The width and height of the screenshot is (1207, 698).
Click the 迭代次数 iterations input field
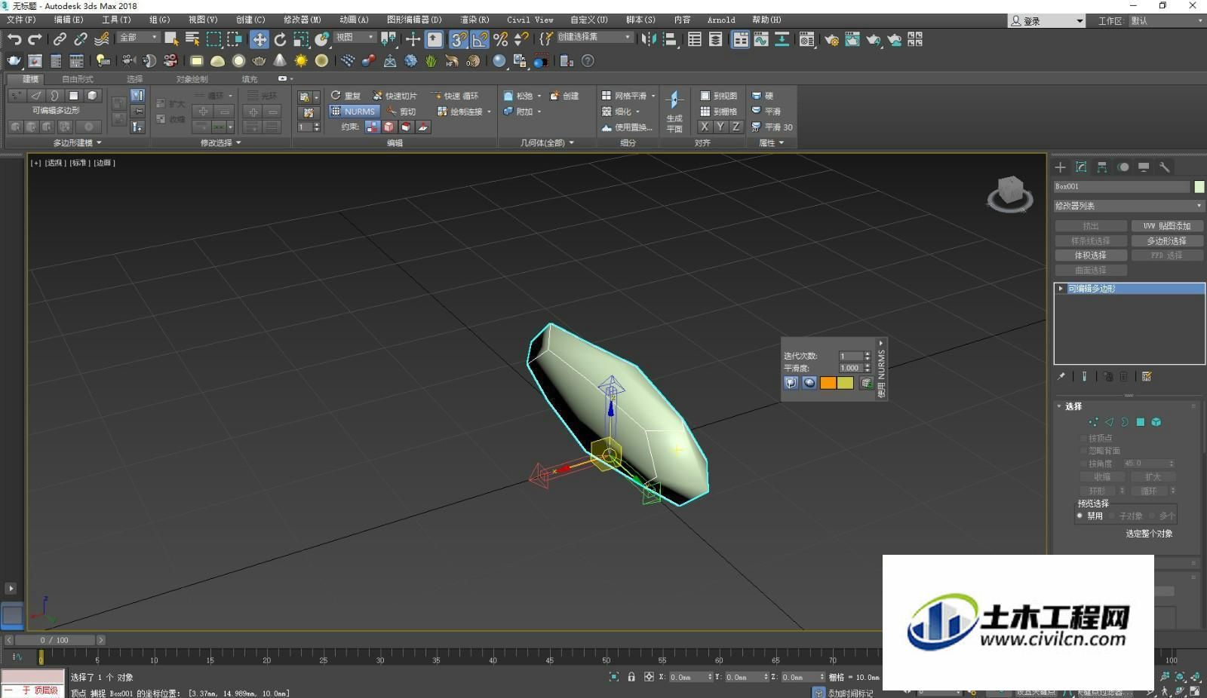(x=851, y=356)
